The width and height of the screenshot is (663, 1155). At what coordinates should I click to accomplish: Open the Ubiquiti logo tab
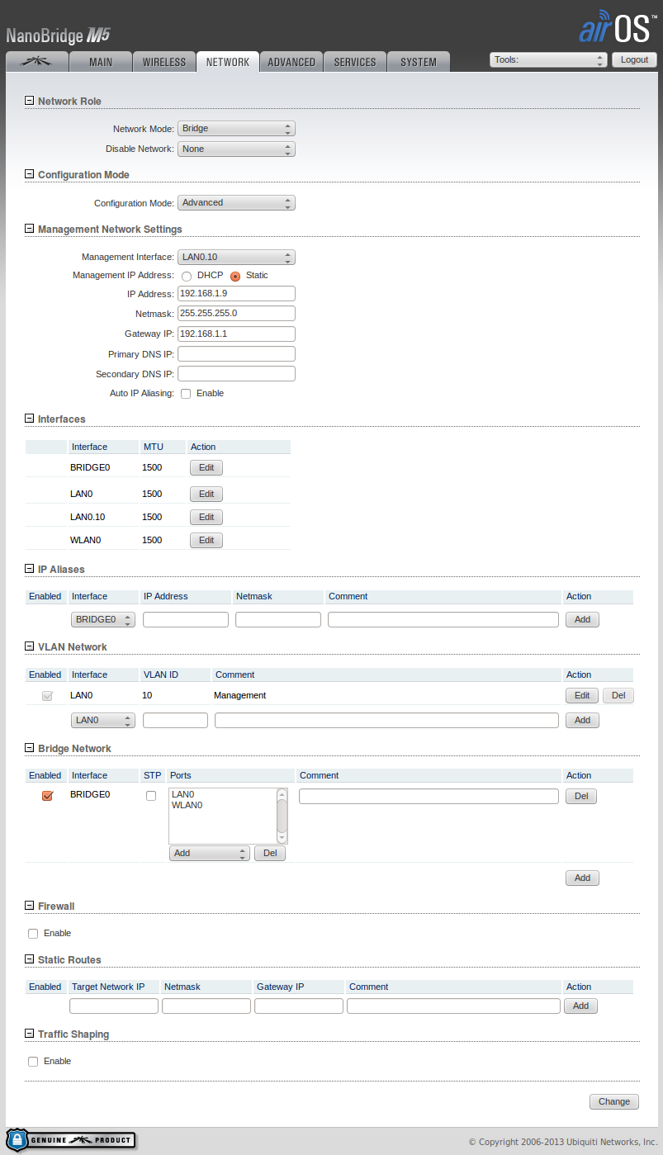[x=36, y=62]
